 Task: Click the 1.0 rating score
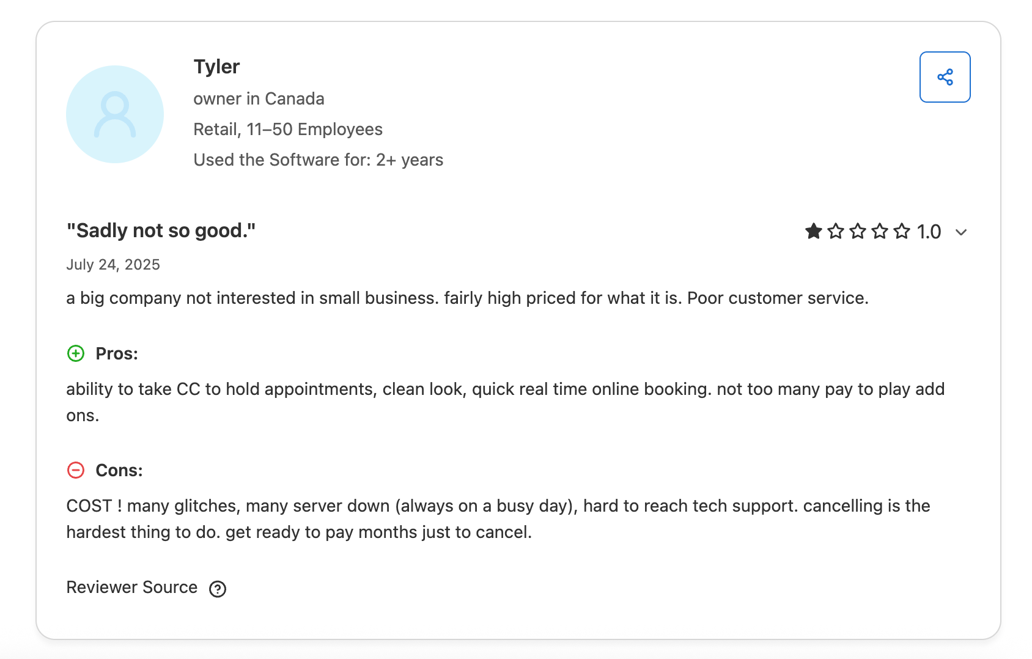[x=929, y=232]
